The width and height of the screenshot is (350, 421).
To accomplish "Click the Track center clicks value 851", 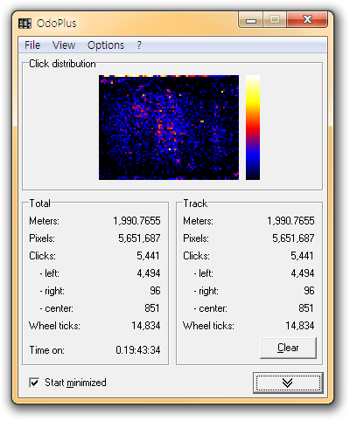I will (306, 308).
